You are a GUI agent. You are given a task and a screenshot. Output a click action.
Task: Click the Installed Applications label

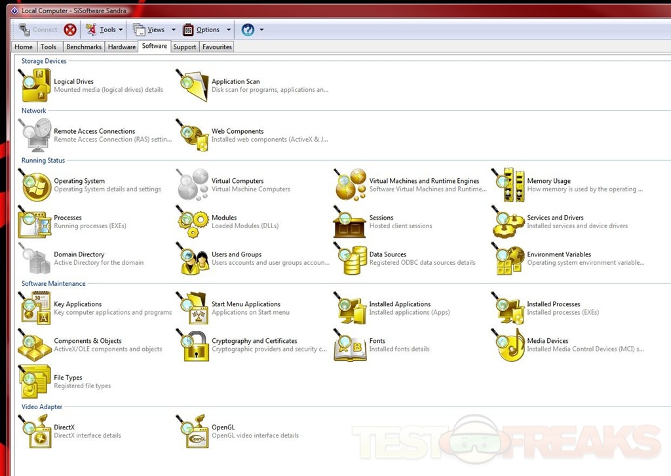click(x=400, y=304)
